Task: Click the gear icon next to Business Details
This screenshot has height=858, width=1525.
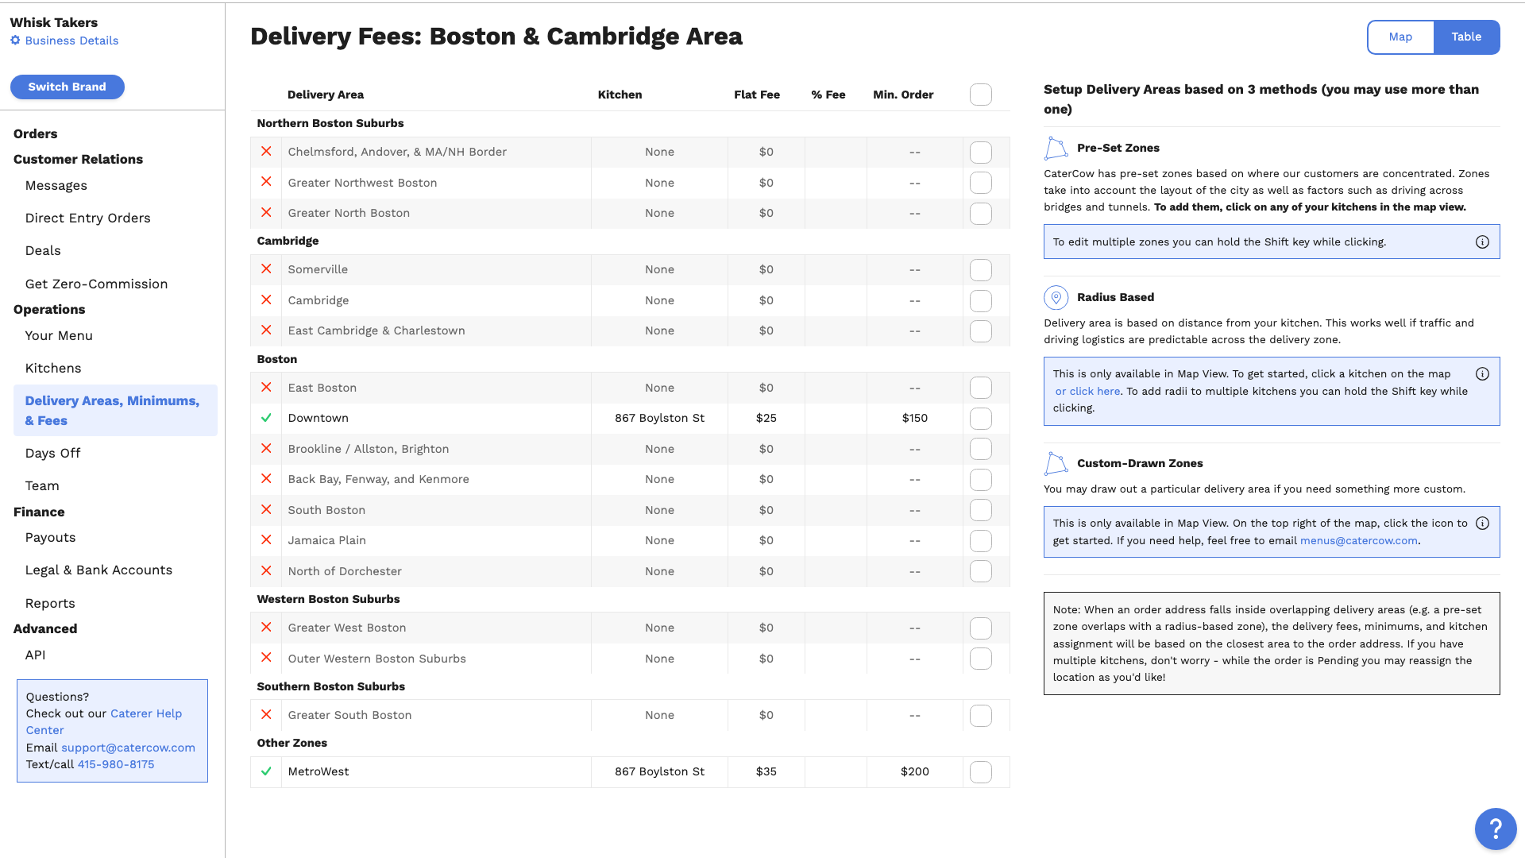Action: 15,41
